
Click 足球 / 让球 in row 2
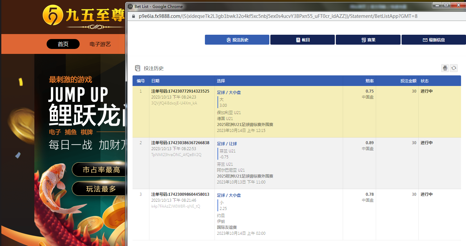pyautogui.click(x=227, y=144)
